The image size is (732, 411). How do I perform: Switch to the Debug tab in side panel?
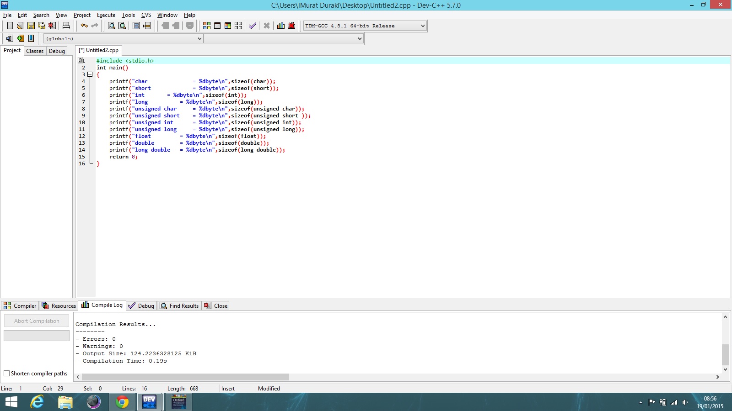(x=57, y=51)
